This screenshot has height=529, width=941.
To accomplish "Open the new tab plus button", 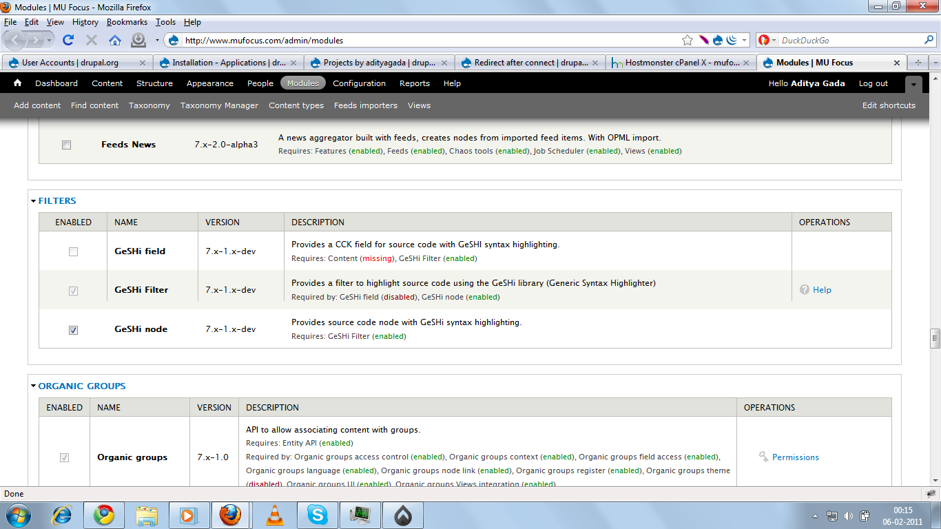I will pyautogui.click(x=918, y=62).
